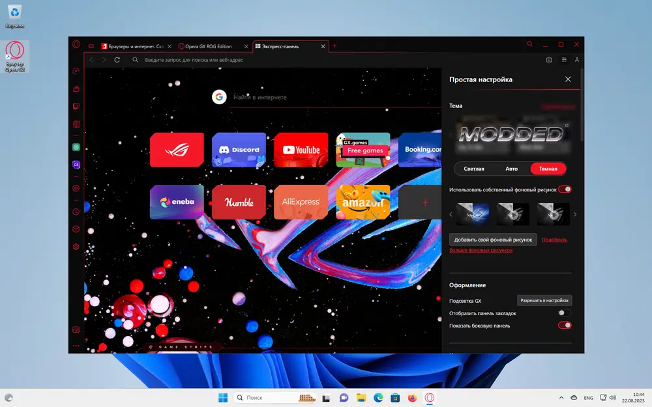The image size is (652, 407).
Task: Add a new speed dial site tile
Action: click(420, 203)
